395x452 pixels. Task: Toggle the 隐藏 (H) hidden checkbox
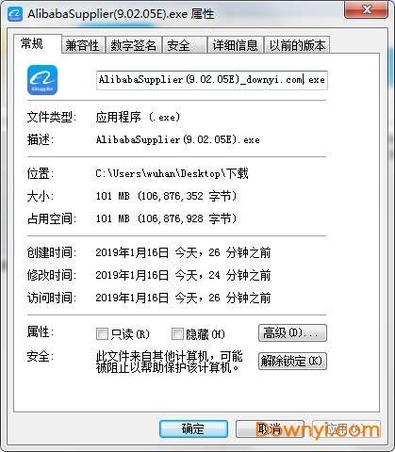point(177,334)
